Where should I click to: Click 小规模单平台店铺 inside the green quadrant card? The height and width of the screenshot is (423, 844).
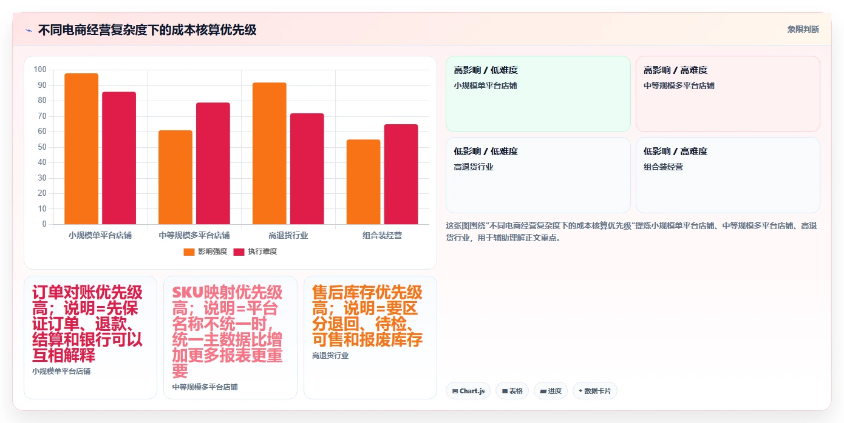click(485, 85)
